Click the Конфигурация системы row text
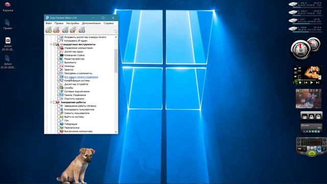Screen dimensions: 327x184 click(77, 81)
